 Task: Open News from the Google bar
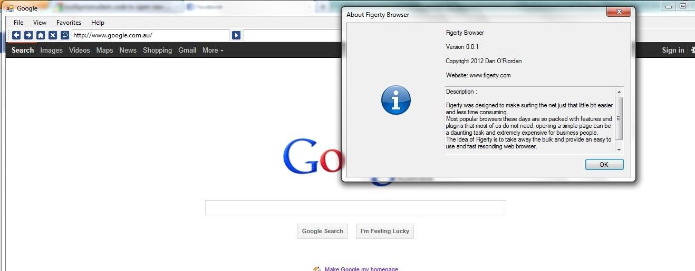coord(128,50)
